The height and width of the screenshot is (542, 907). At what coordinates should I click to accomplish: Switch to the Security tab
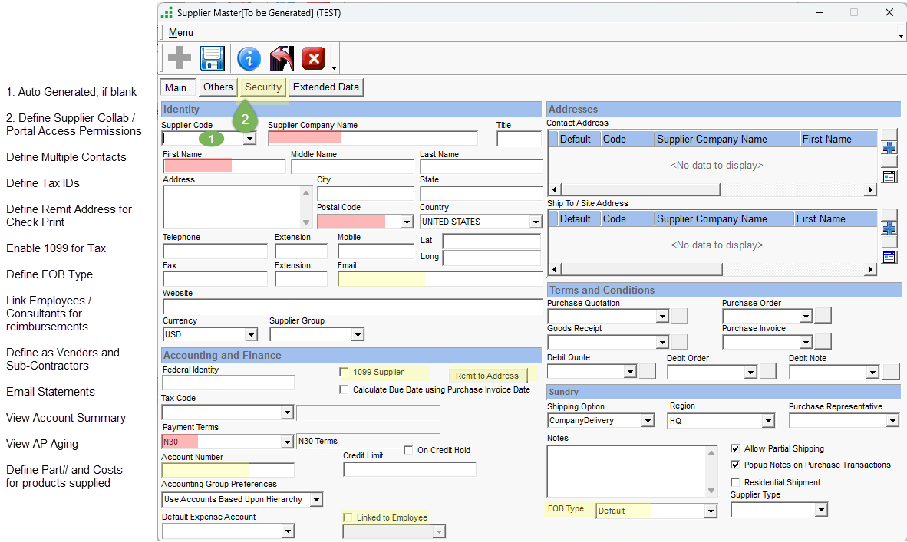pyautogui.click(x=262, y=87)
